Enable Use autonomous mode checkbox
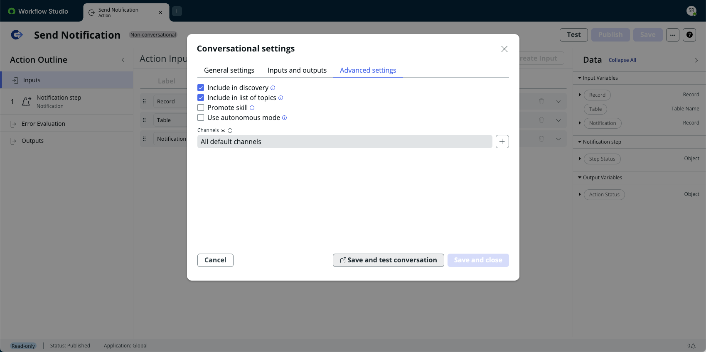706x352 pixels. coord(201,117)
